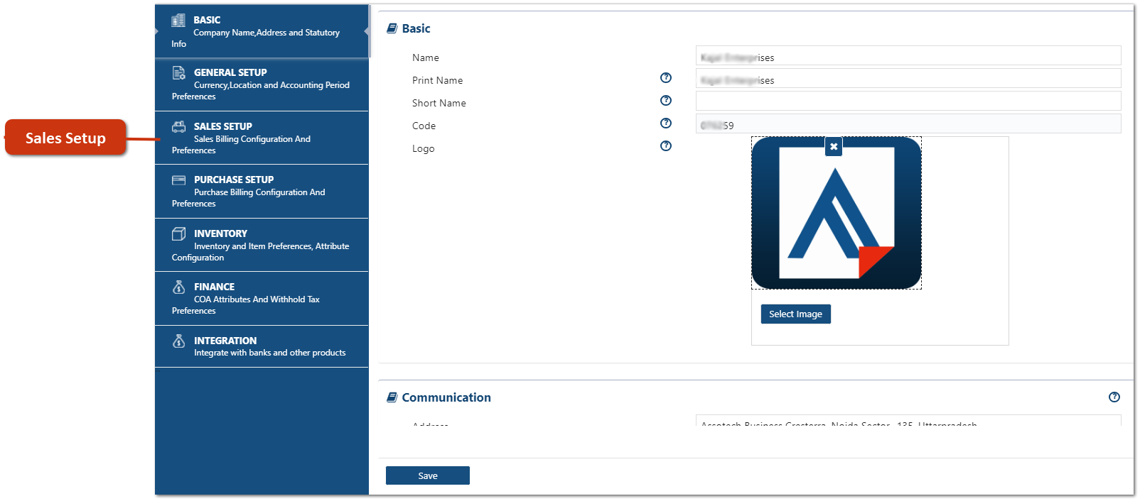
Task: Click the 'Short Name' label
Action: 439,103
